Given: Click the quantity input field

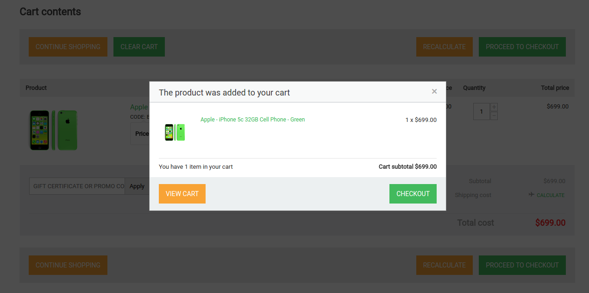Looking at the screenshot, I should coord(482,112).
